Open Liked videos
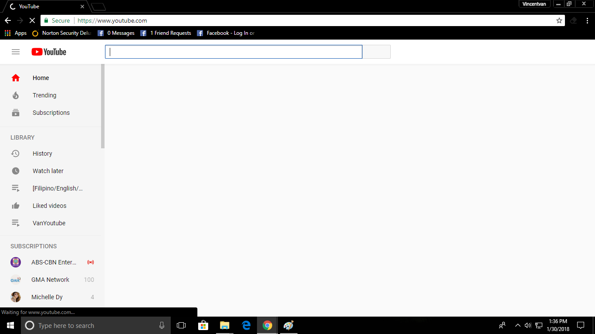 pos(51,206)
